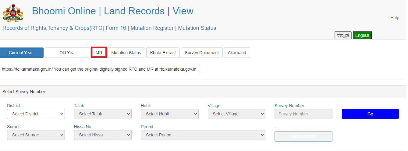Screen dimensions: 408x151
Task: Click the Records of Rights subtitle text
Action: [109, 28]
